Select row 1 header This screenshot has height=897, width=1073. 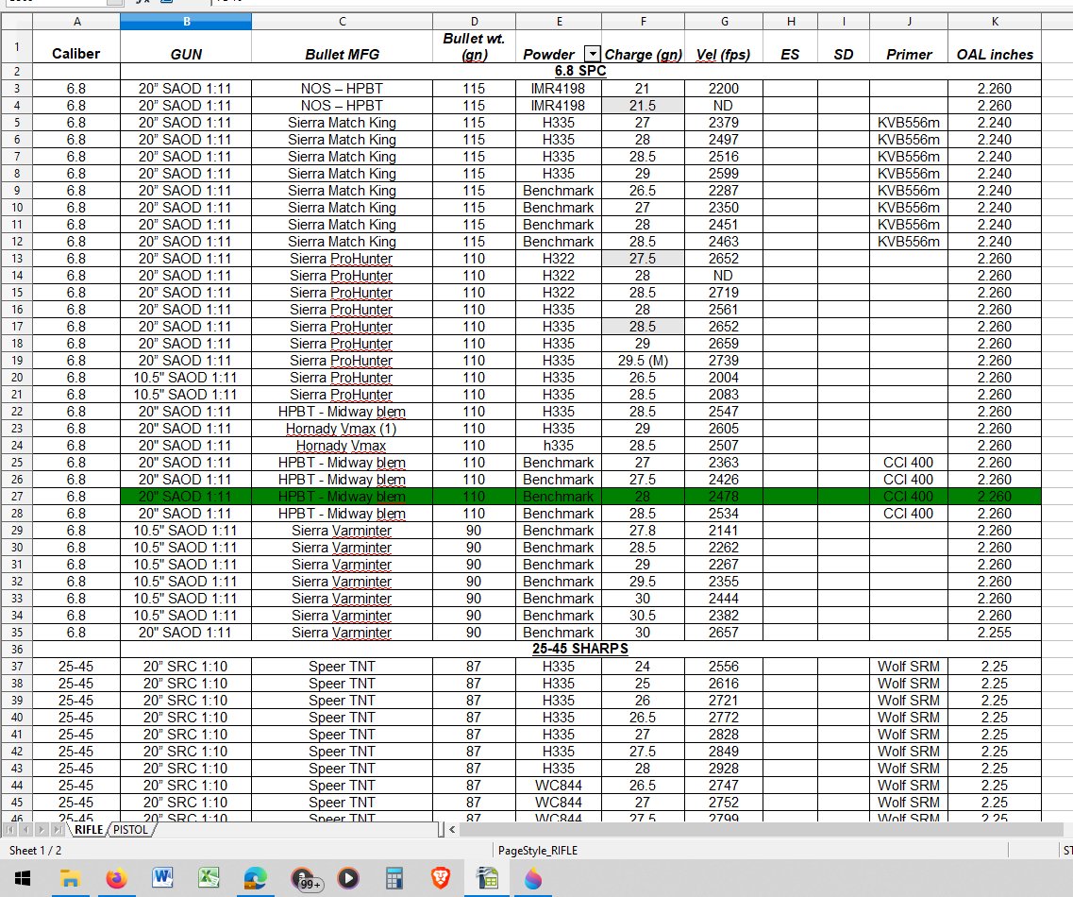pos(16,46)
